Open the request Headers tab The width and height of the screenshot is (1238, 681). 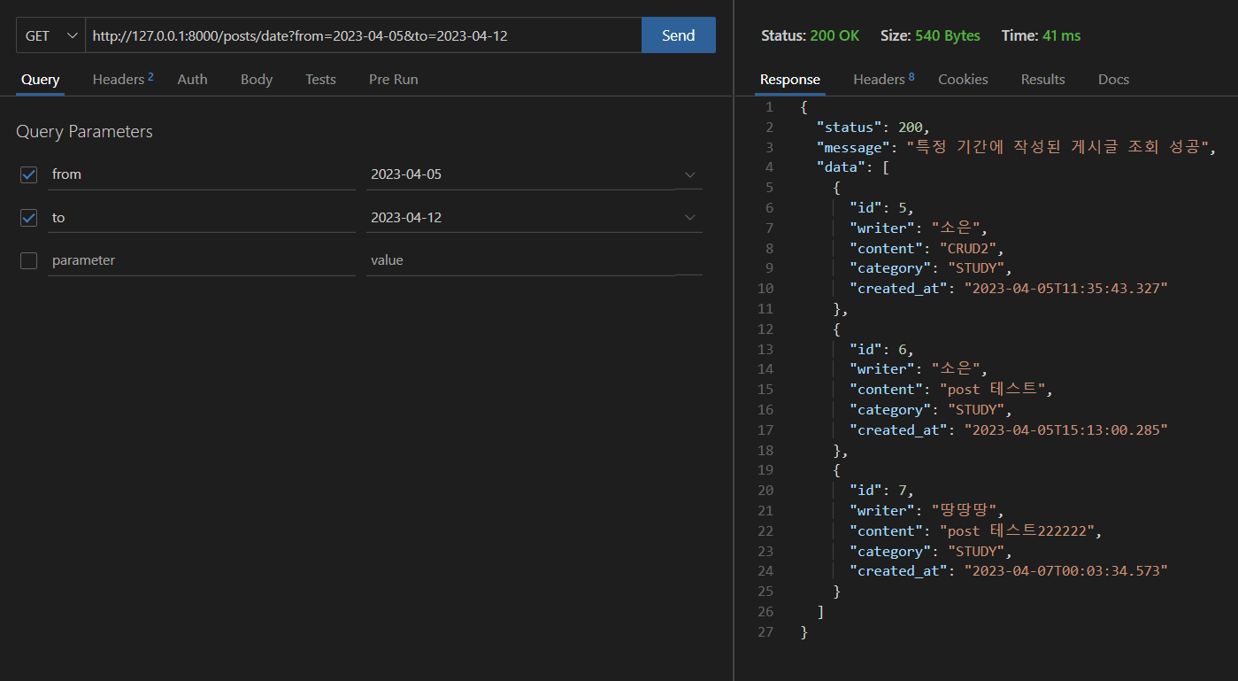click(x=123, y=80)
